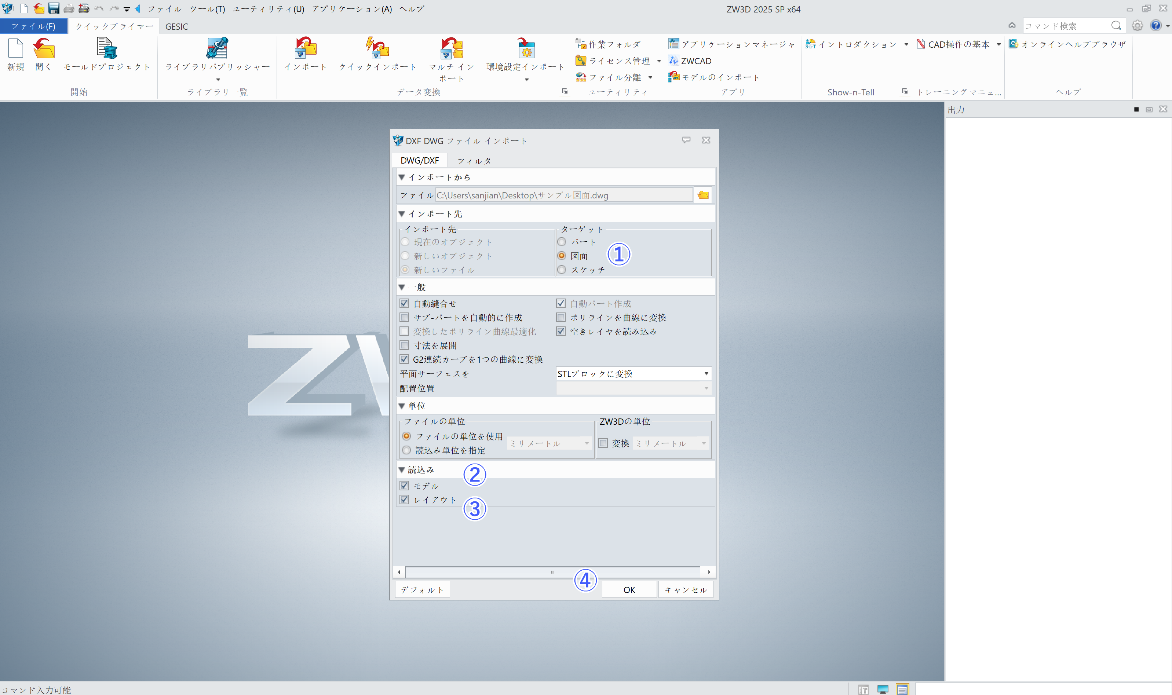
Task: Click the redo arrow in title bar
Action: [114, 8]
